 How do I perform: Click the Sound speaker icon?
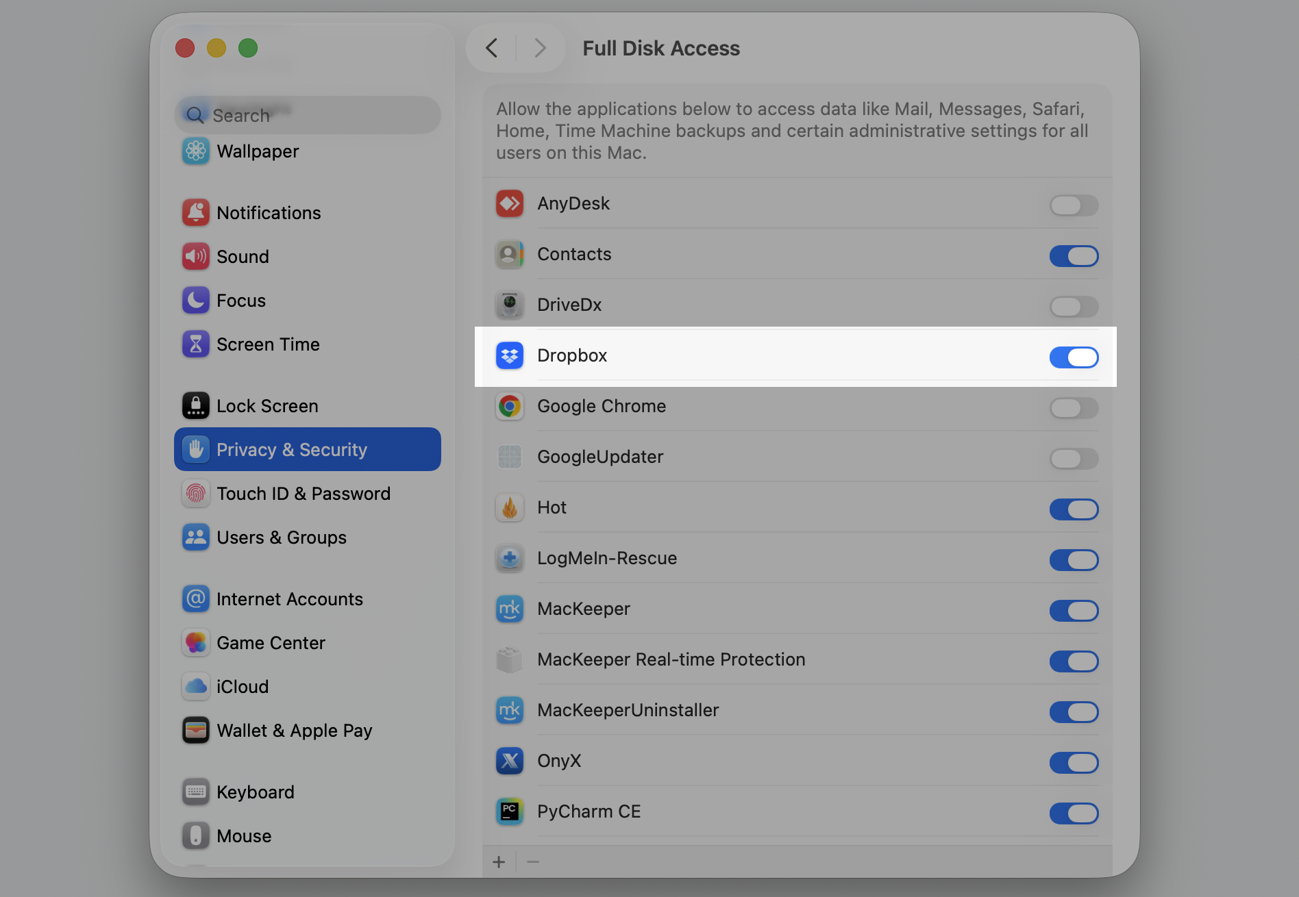click(196, 257)
